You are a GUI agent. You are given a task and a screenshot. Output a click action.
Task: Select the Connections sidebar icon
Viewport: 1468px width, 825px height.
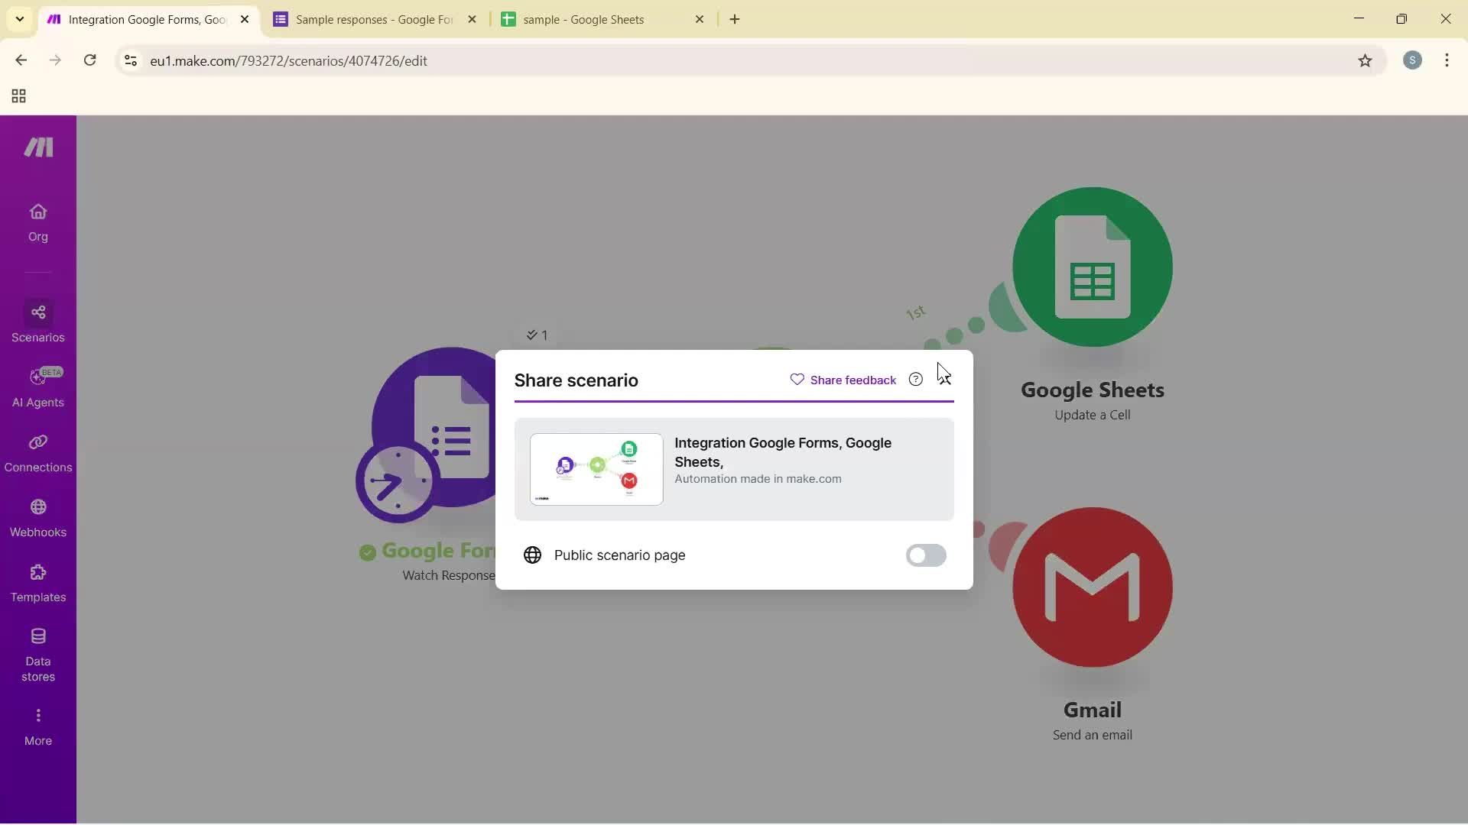[37, 452]
